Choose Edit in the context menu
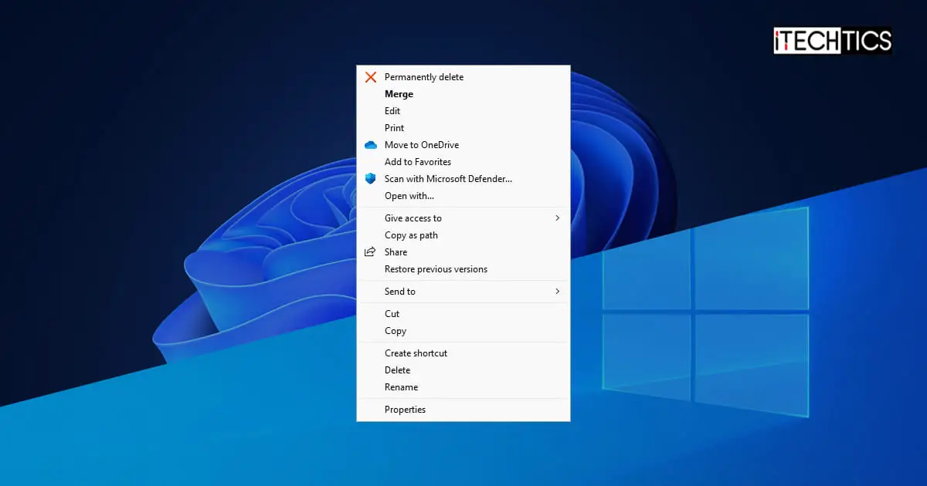The height and width of the screenshot is (486, 927). click(463, 111)
